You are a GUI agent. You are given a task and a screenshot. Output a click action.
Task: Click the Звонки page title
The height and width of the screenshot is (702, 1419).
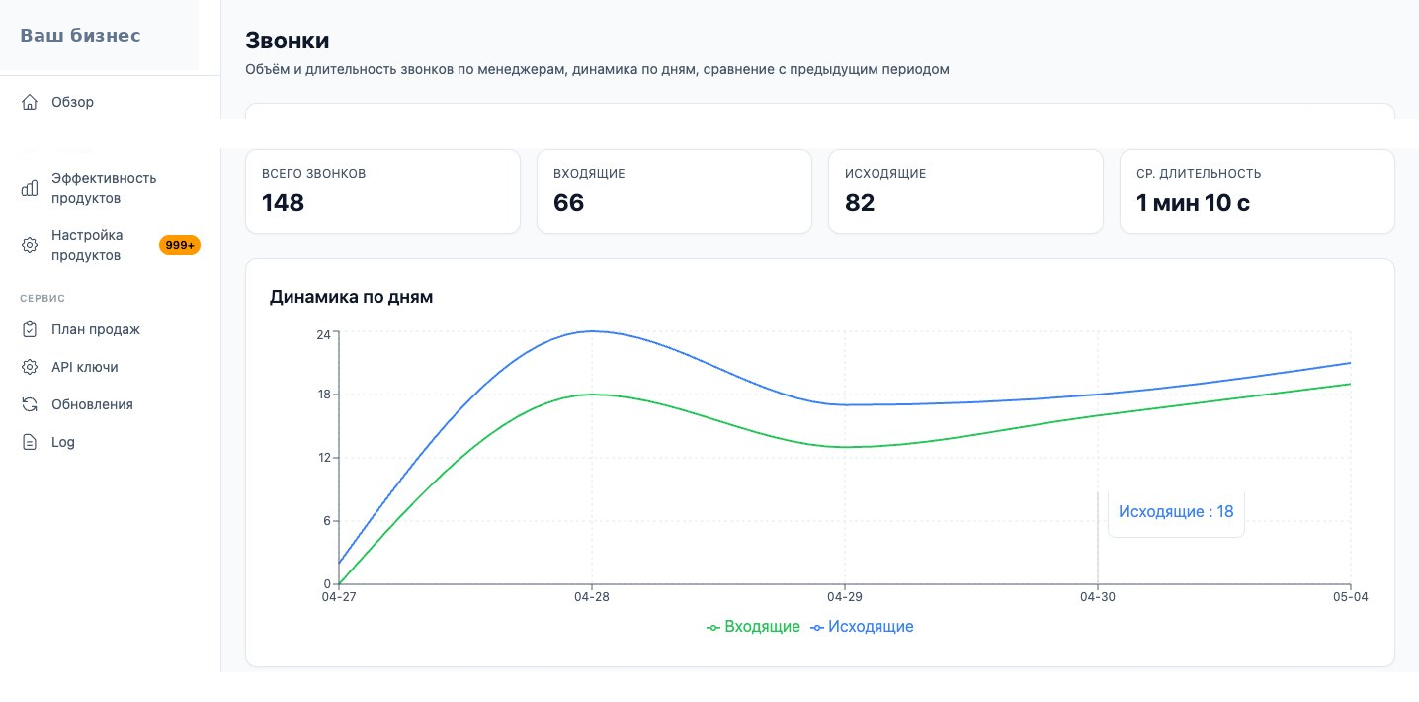288,41
